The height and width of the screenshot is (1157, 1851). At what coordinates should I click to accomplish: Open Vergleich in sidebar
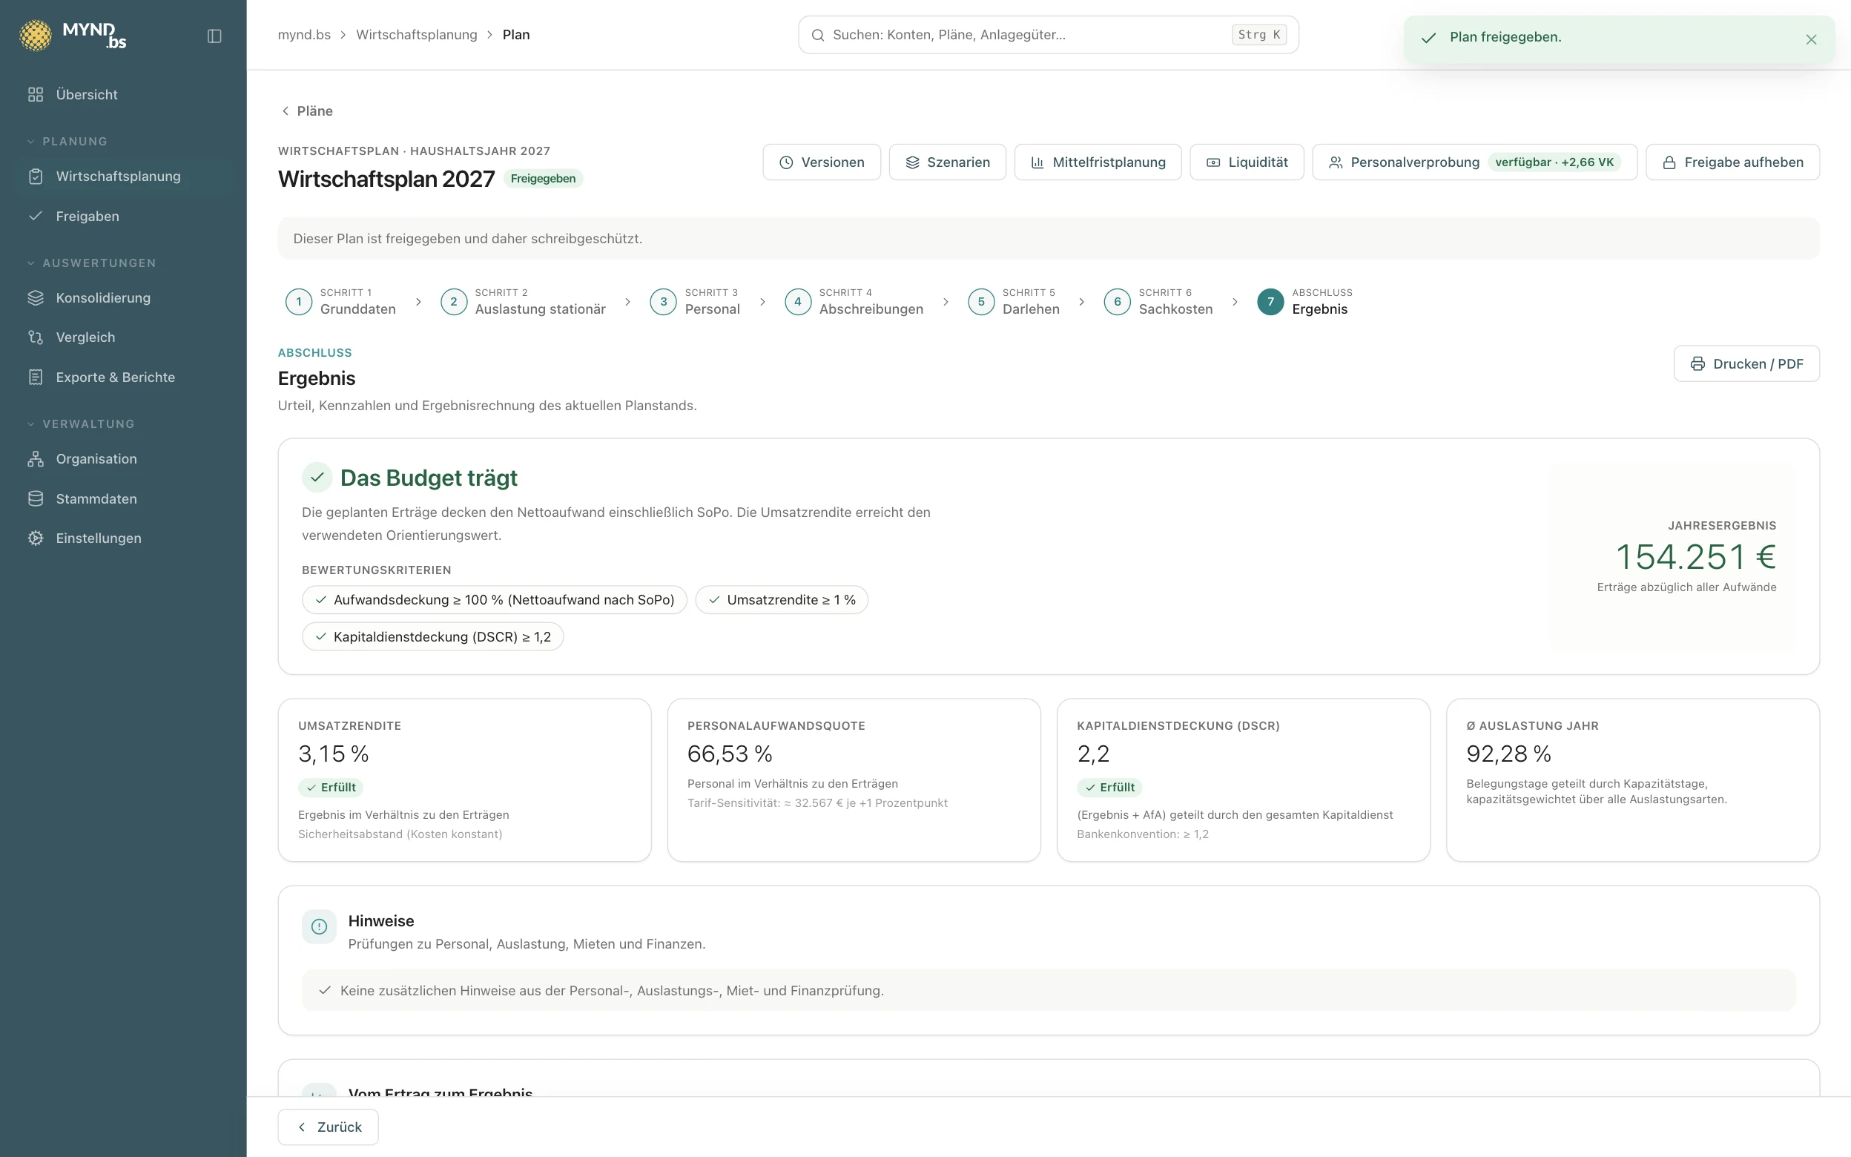tap(123, 337)
